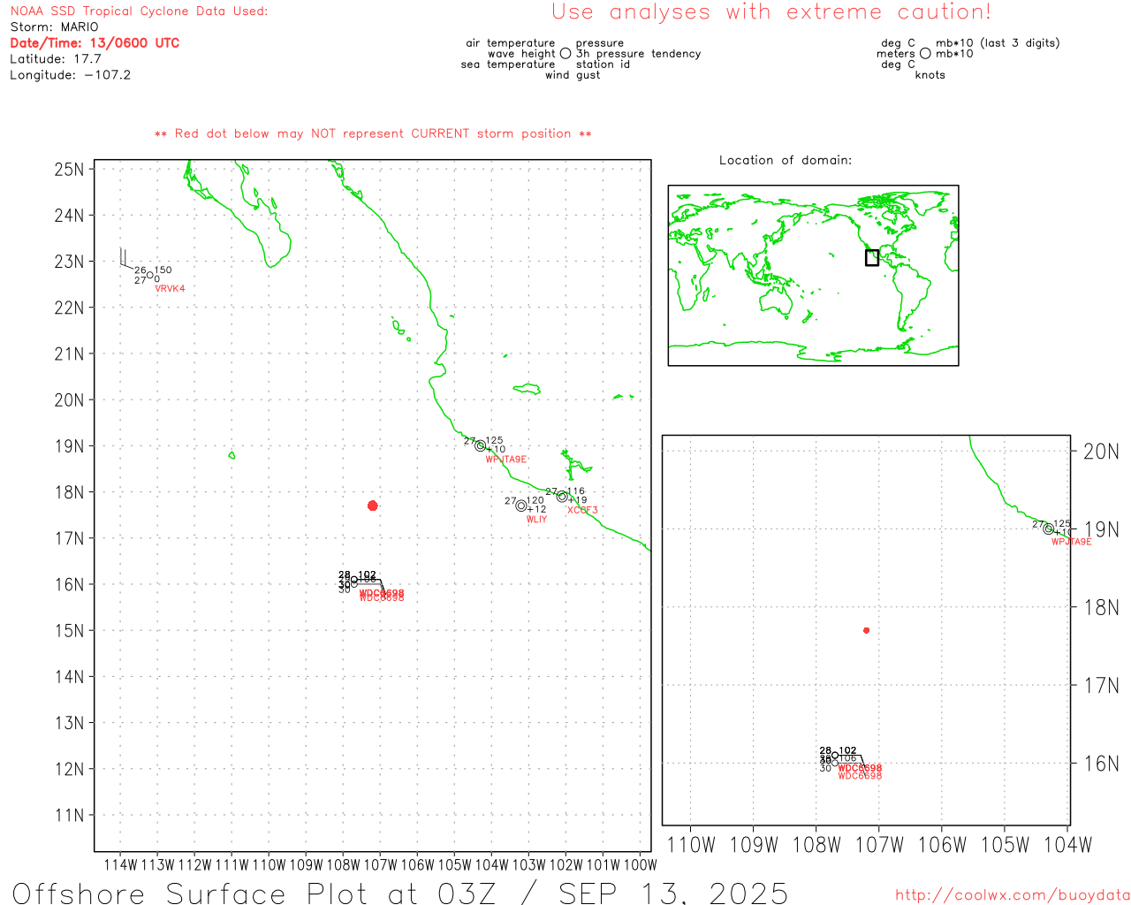This screenshot has width=1131, height=905.
Task: Click the 'Longitude: -107.2' text
Action: click(x=71, y=75)
